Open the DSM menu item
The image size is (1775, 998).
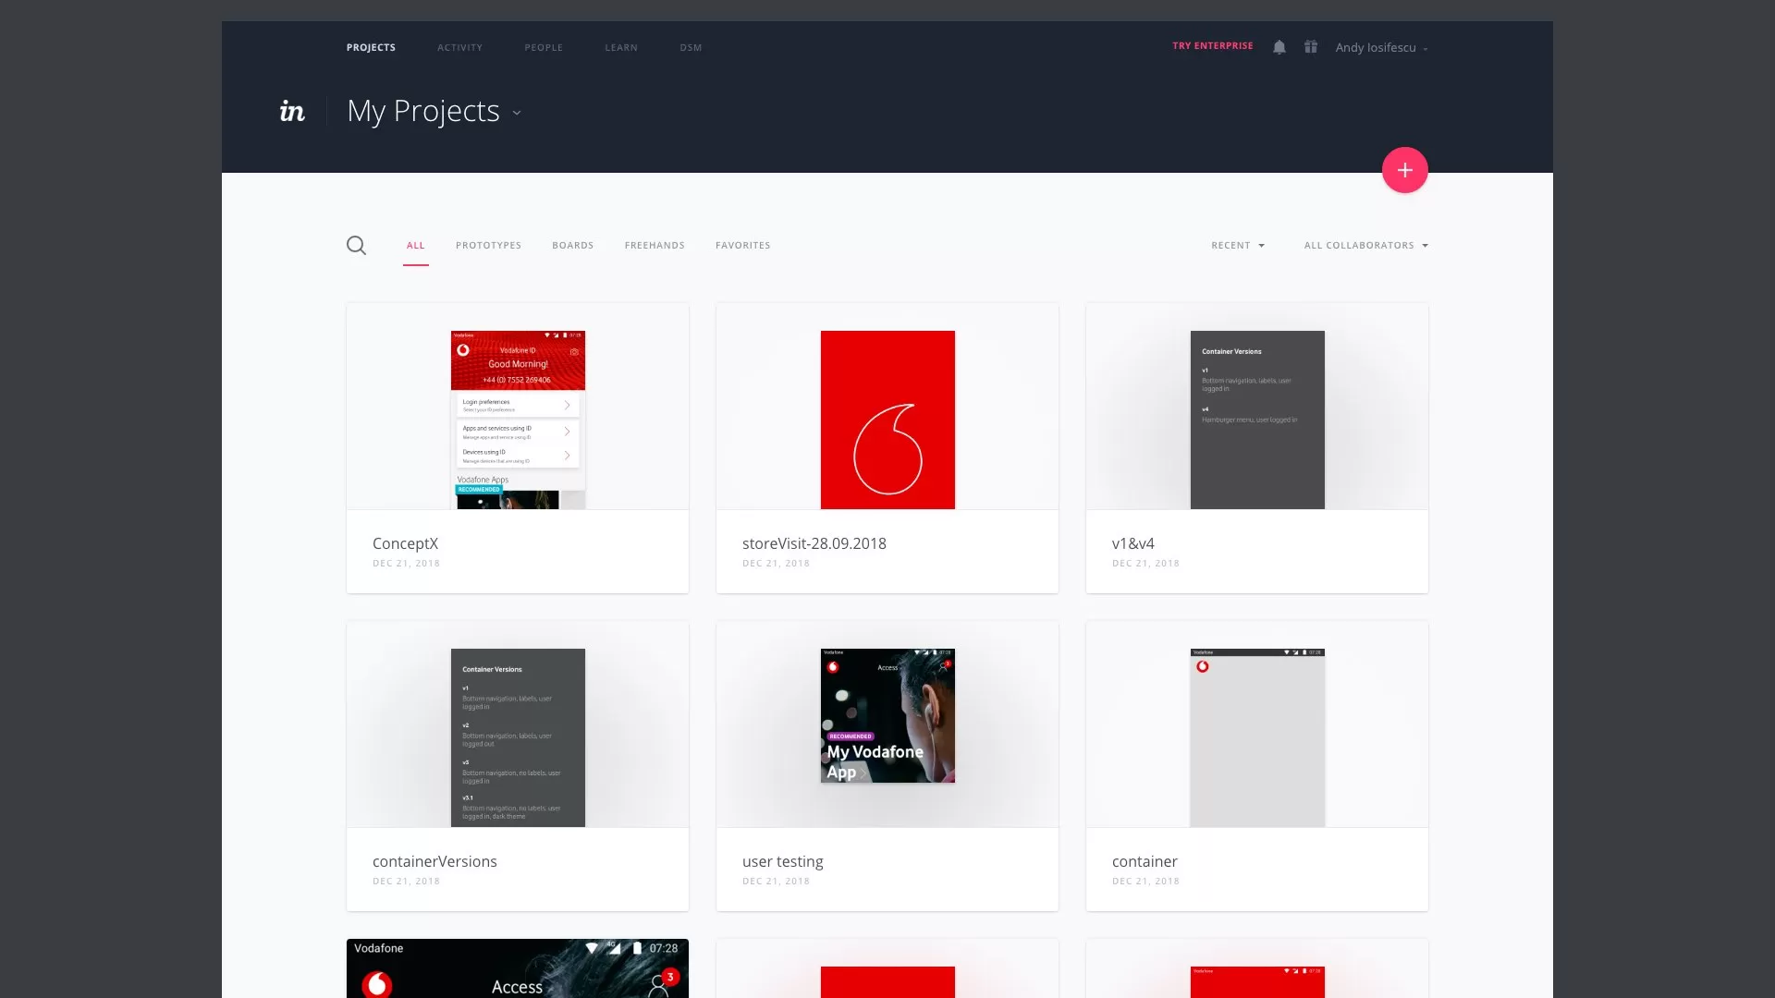click(x=691, y=48)
